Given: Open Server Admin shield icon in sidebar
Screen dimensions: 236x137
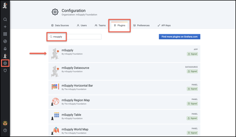Looking at the screenshot, I should pyautogui.click(x=5, y=70).
